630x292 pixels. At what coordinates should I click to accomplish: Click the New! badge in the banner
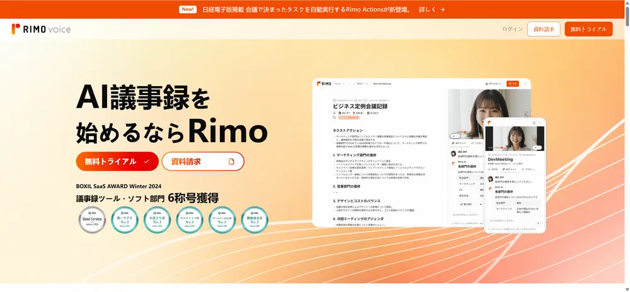pos(188,9)
